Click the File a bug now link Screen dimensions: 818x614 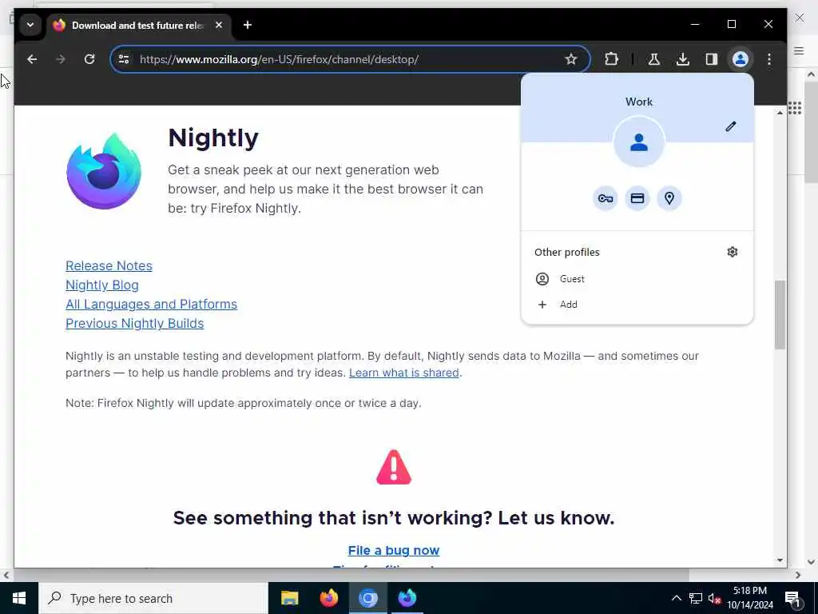click(x=394, y=550)
